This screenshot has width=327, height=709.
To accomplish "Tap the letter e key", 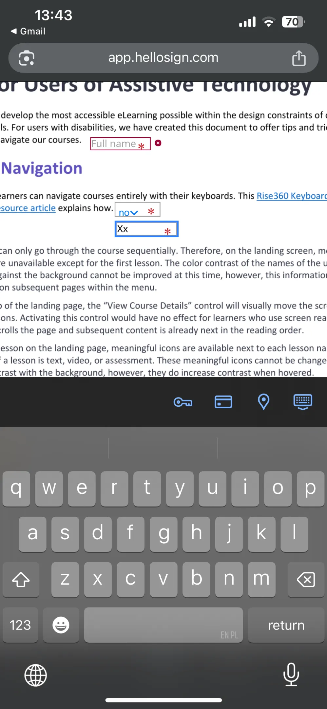I will tap(82, 489).
